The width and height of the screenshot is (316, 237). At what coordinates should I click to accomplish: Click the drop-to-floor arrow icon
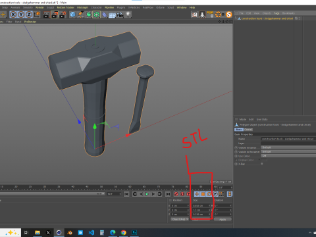click(202, 14)
